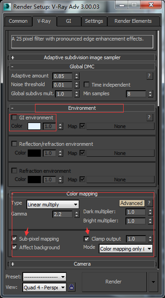Viewport: 165px width, 298px height.
Task: Open the View dropdown Quad 4
Action: click(45, 288)
